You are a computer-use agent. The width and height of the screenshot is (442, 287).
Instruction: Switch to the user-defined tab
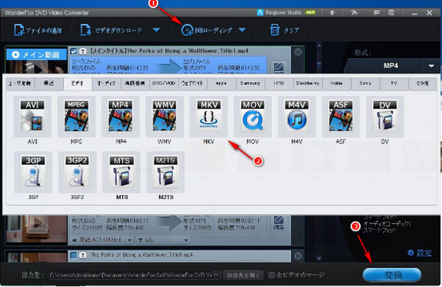(20, 83)
